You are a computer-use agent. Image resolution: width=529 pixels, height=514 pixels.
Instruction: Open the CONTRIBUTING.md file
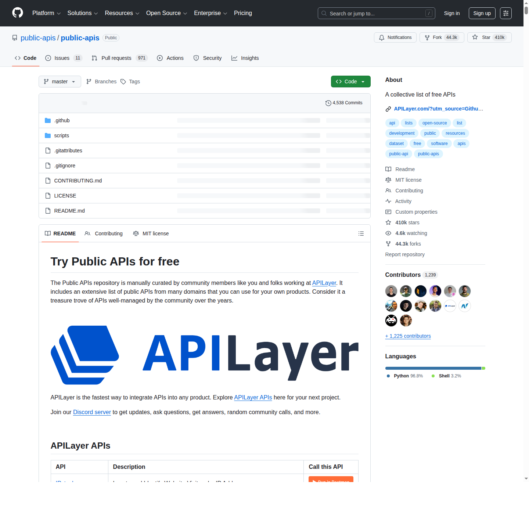click(78, 181)
